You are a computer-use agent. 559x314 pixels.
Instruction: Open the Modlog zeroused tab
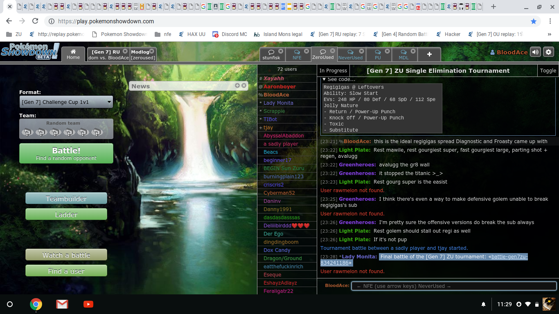[143, 54]
